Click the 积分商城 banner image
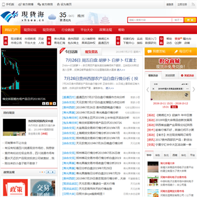 coord(171,63)
